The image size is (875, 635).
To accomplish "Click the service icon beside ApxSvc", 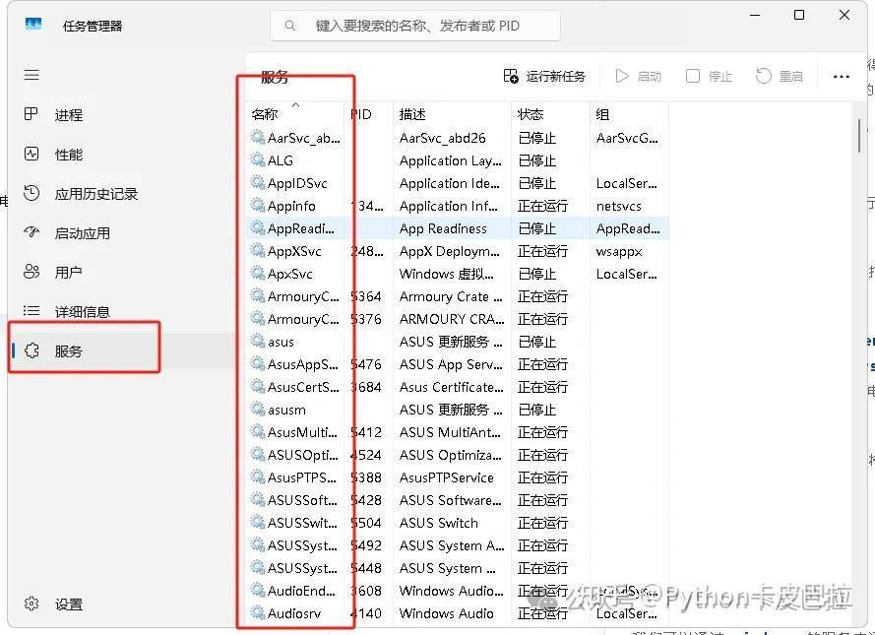I will click(258, 274).
